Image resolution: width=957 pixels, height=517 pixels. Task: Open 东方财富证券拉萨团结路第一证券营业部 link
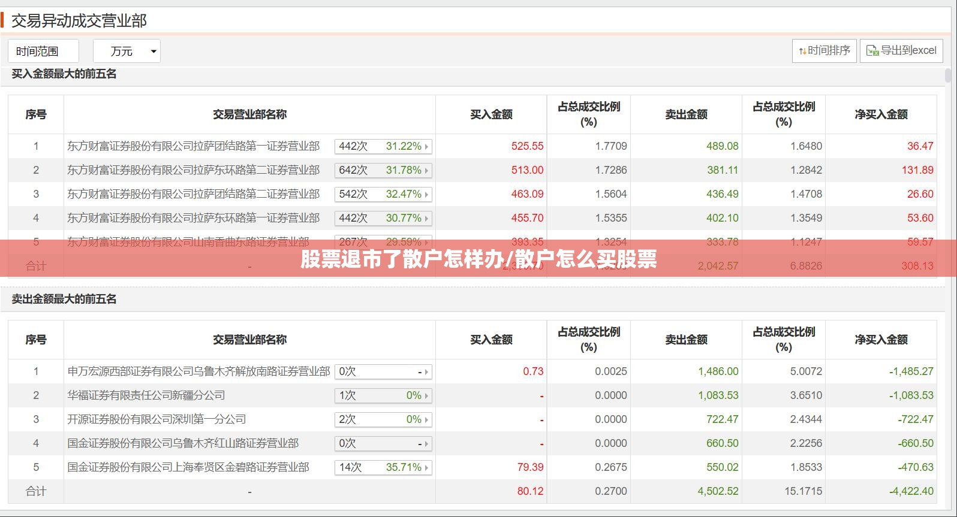[x=193, y=146]
